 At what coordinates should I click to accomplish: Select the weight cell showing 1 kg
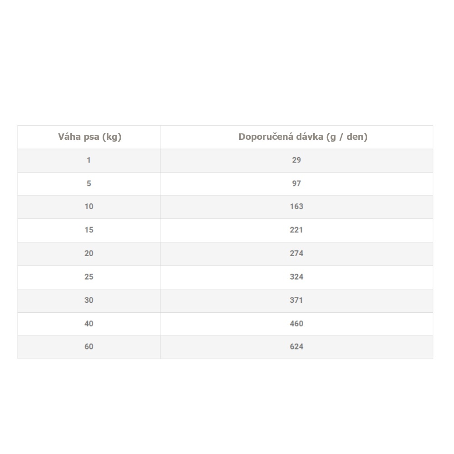89,160
